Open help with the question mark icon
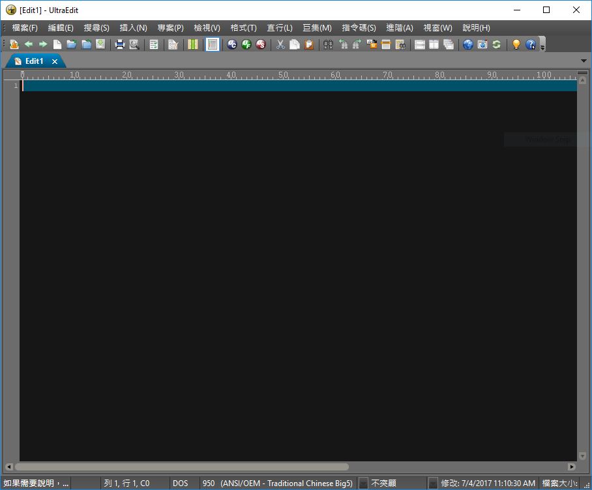The image size is (592, 490). pos(531,44)
